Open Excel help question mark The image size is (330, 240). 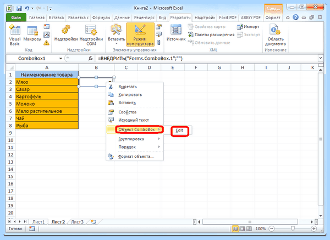(x=295, y=18)
